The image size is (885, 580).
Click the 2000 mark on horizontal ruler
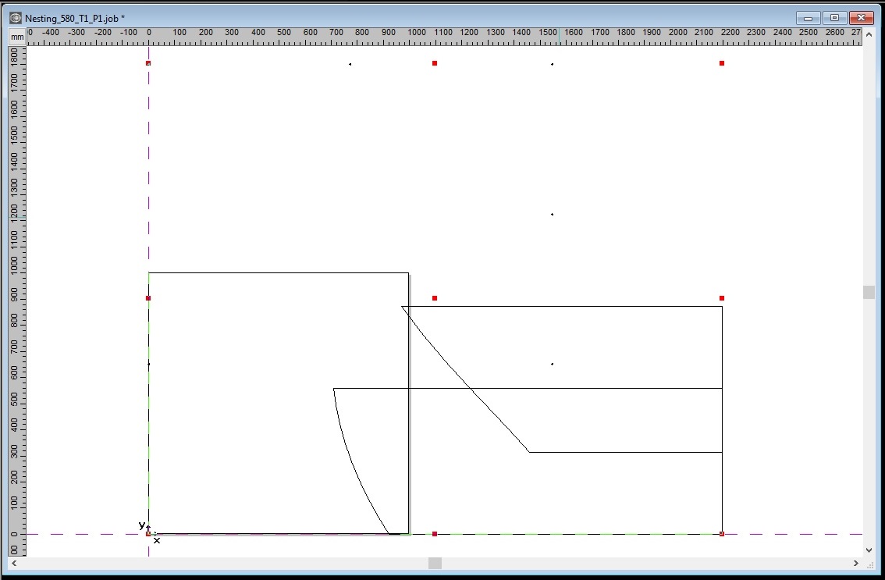(x=677, y=32)
